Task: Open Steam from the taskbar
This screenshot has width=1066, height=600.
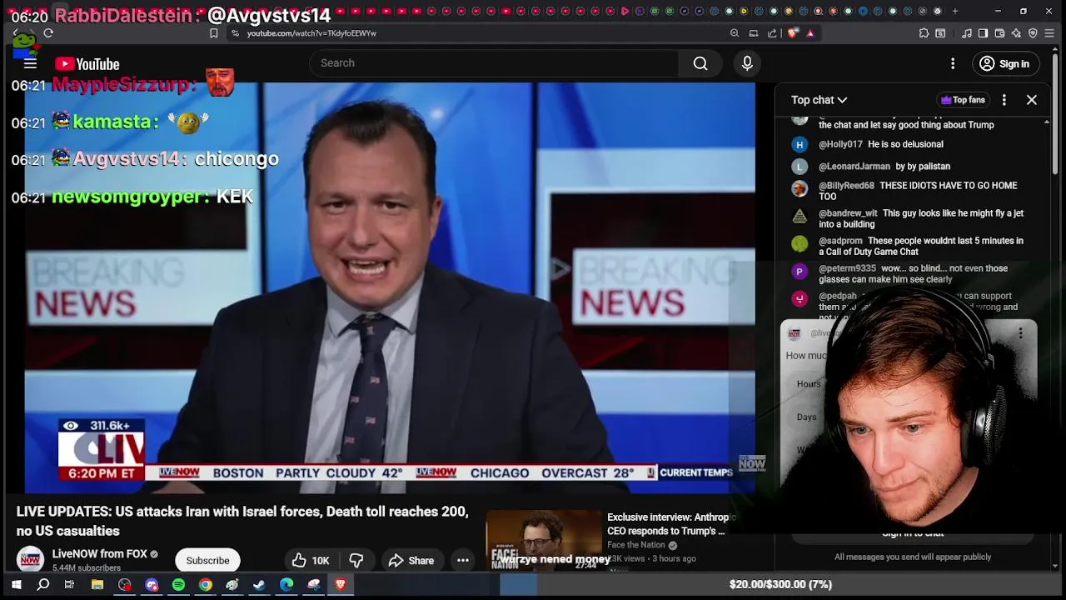Action: [x=259, y=585]
